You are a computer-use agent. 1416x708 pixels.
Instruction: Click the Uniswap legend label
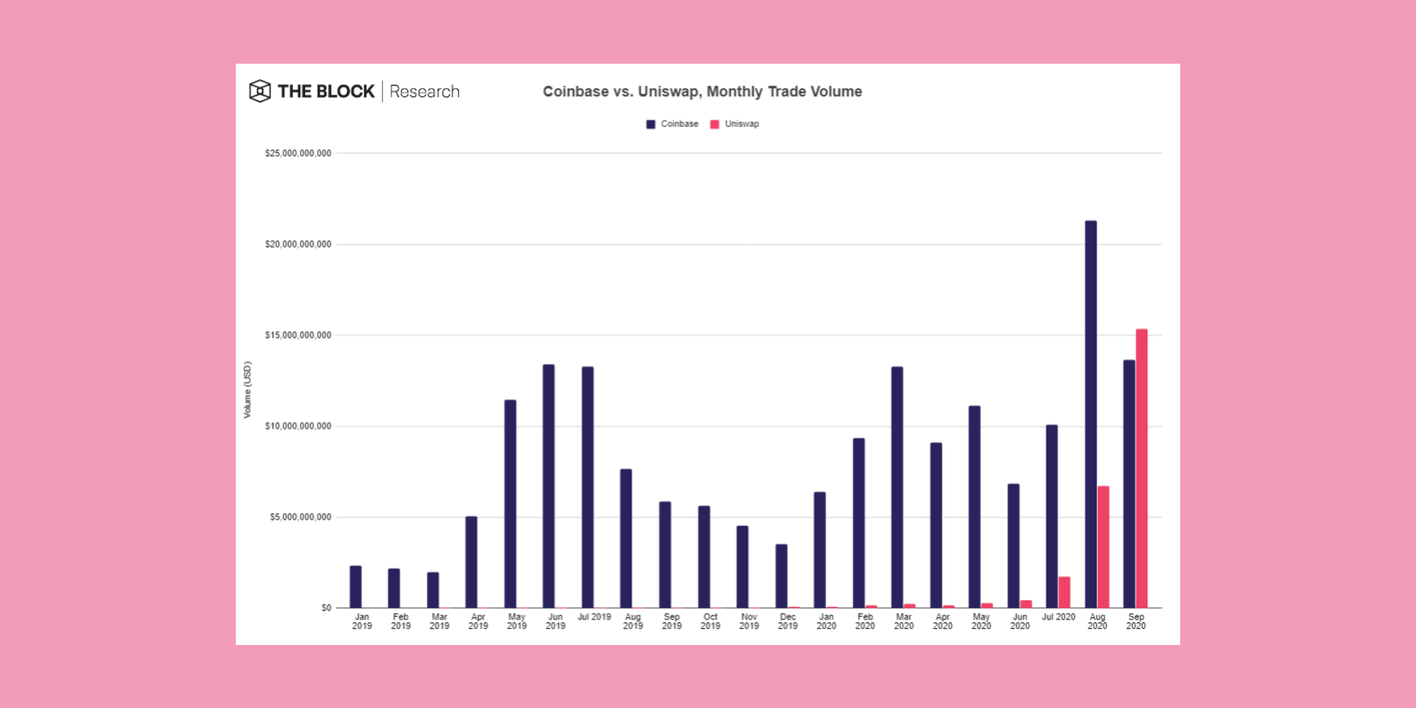coord(742,124)
